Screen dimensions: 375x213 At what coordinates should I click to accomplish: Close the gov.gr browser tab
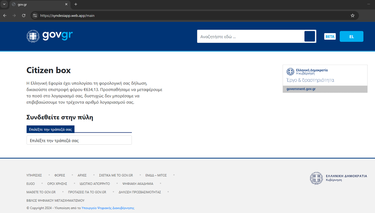pyautogui.click(x=66, y=4)
